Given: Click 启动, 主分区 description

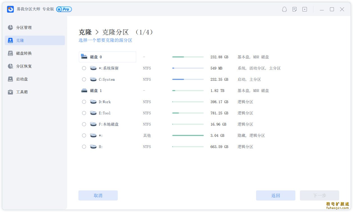Looking at the screenshot, I should (249, 79).
